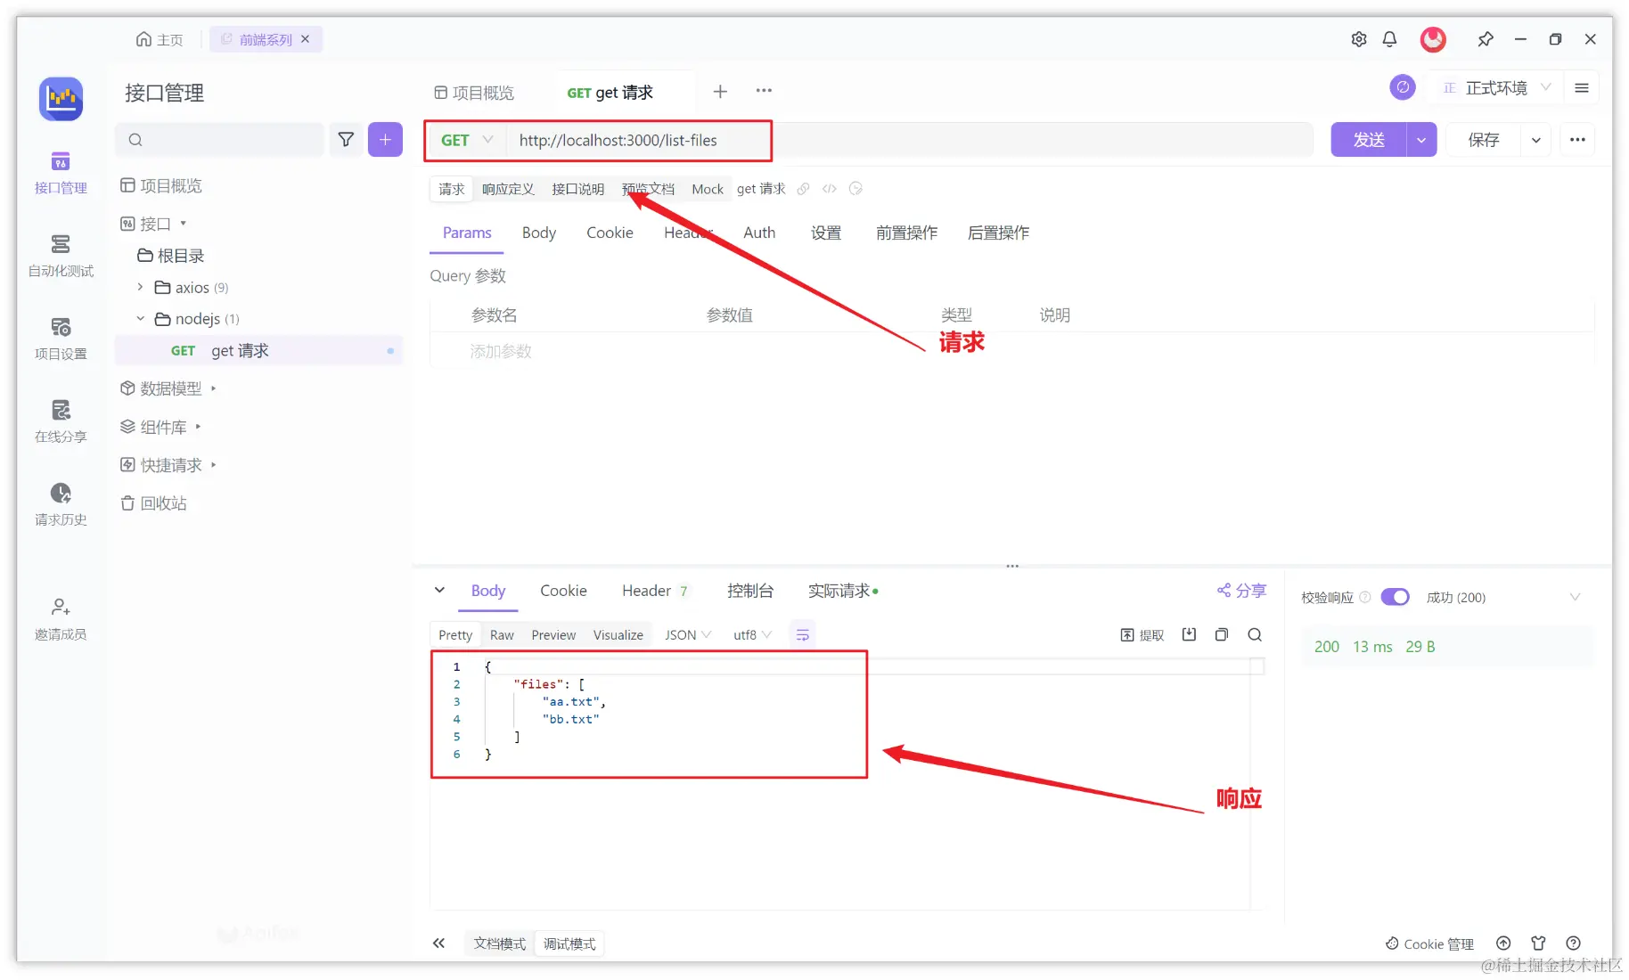Open the 后置操作 tab

pyautogui.click(x=998, y=233)
